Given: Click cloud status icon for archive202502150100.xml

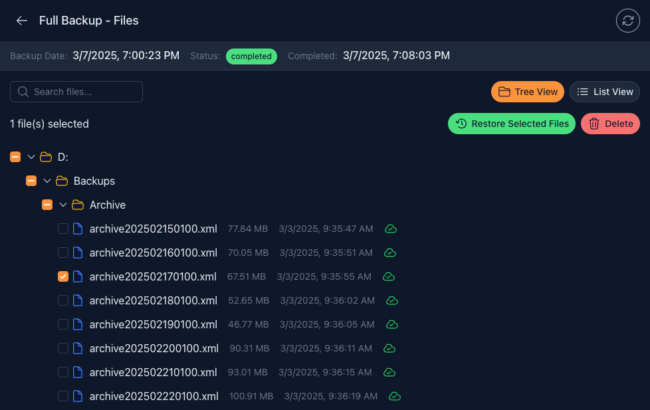Looking at the screenshot, I should (391, 229).
